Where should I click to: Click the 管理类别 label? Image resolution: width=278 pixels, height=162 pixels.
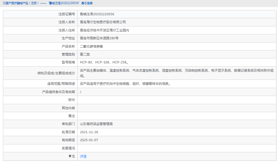coord(68,54)
